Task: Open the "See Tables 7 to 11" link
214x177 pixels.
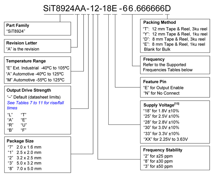Action: pos(35,105)
